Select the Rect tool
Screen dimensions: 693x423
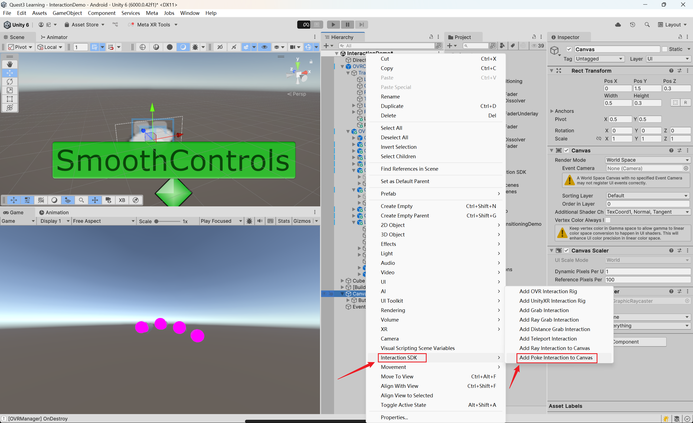(x=9, y=99)
